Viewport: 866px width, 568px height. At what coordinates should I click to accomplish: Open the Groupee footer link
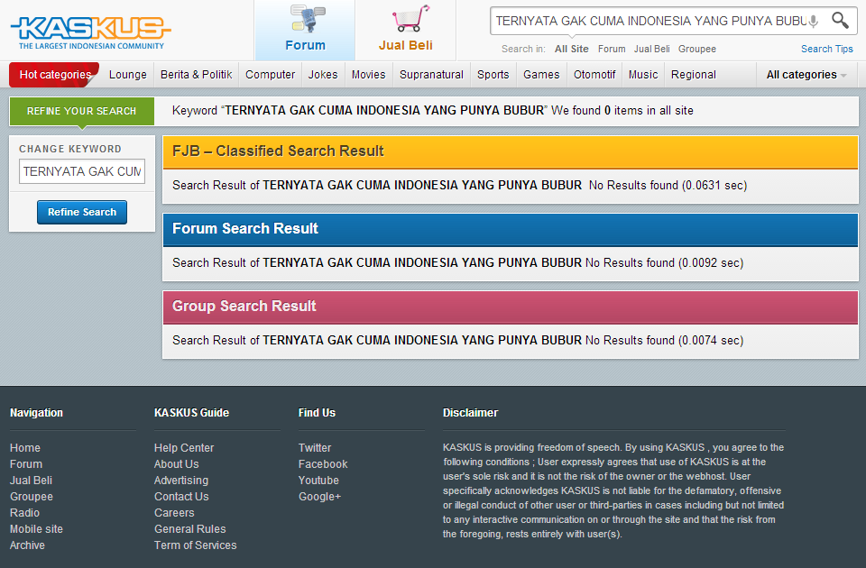click(32, 496)
